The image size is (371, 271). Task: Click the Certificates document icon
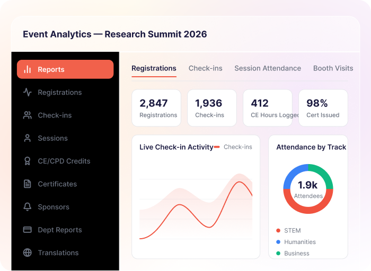[x=28, y=184]
